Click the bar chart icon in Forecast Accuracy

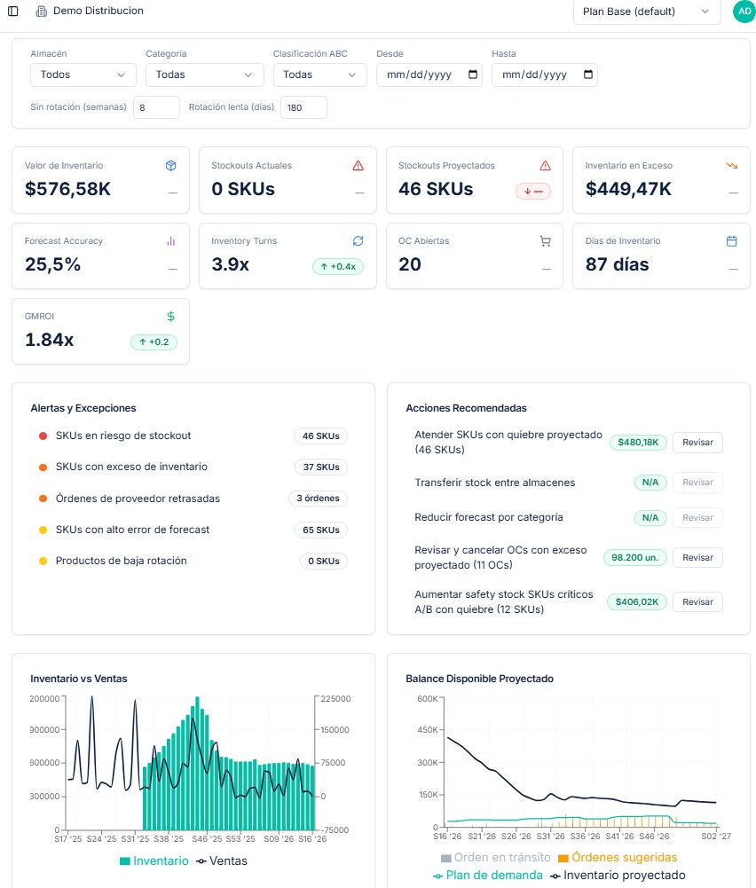click(170, 240)
